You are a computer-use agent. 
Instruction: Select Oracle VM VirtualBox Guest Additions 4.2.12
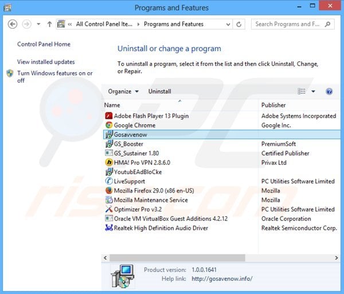click(171, 218)
